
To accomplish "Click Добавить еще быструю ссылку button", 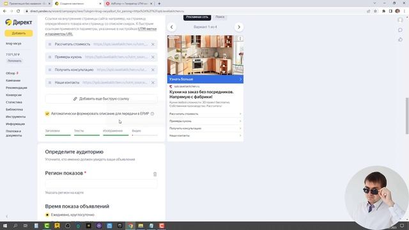I will [101, 99].
